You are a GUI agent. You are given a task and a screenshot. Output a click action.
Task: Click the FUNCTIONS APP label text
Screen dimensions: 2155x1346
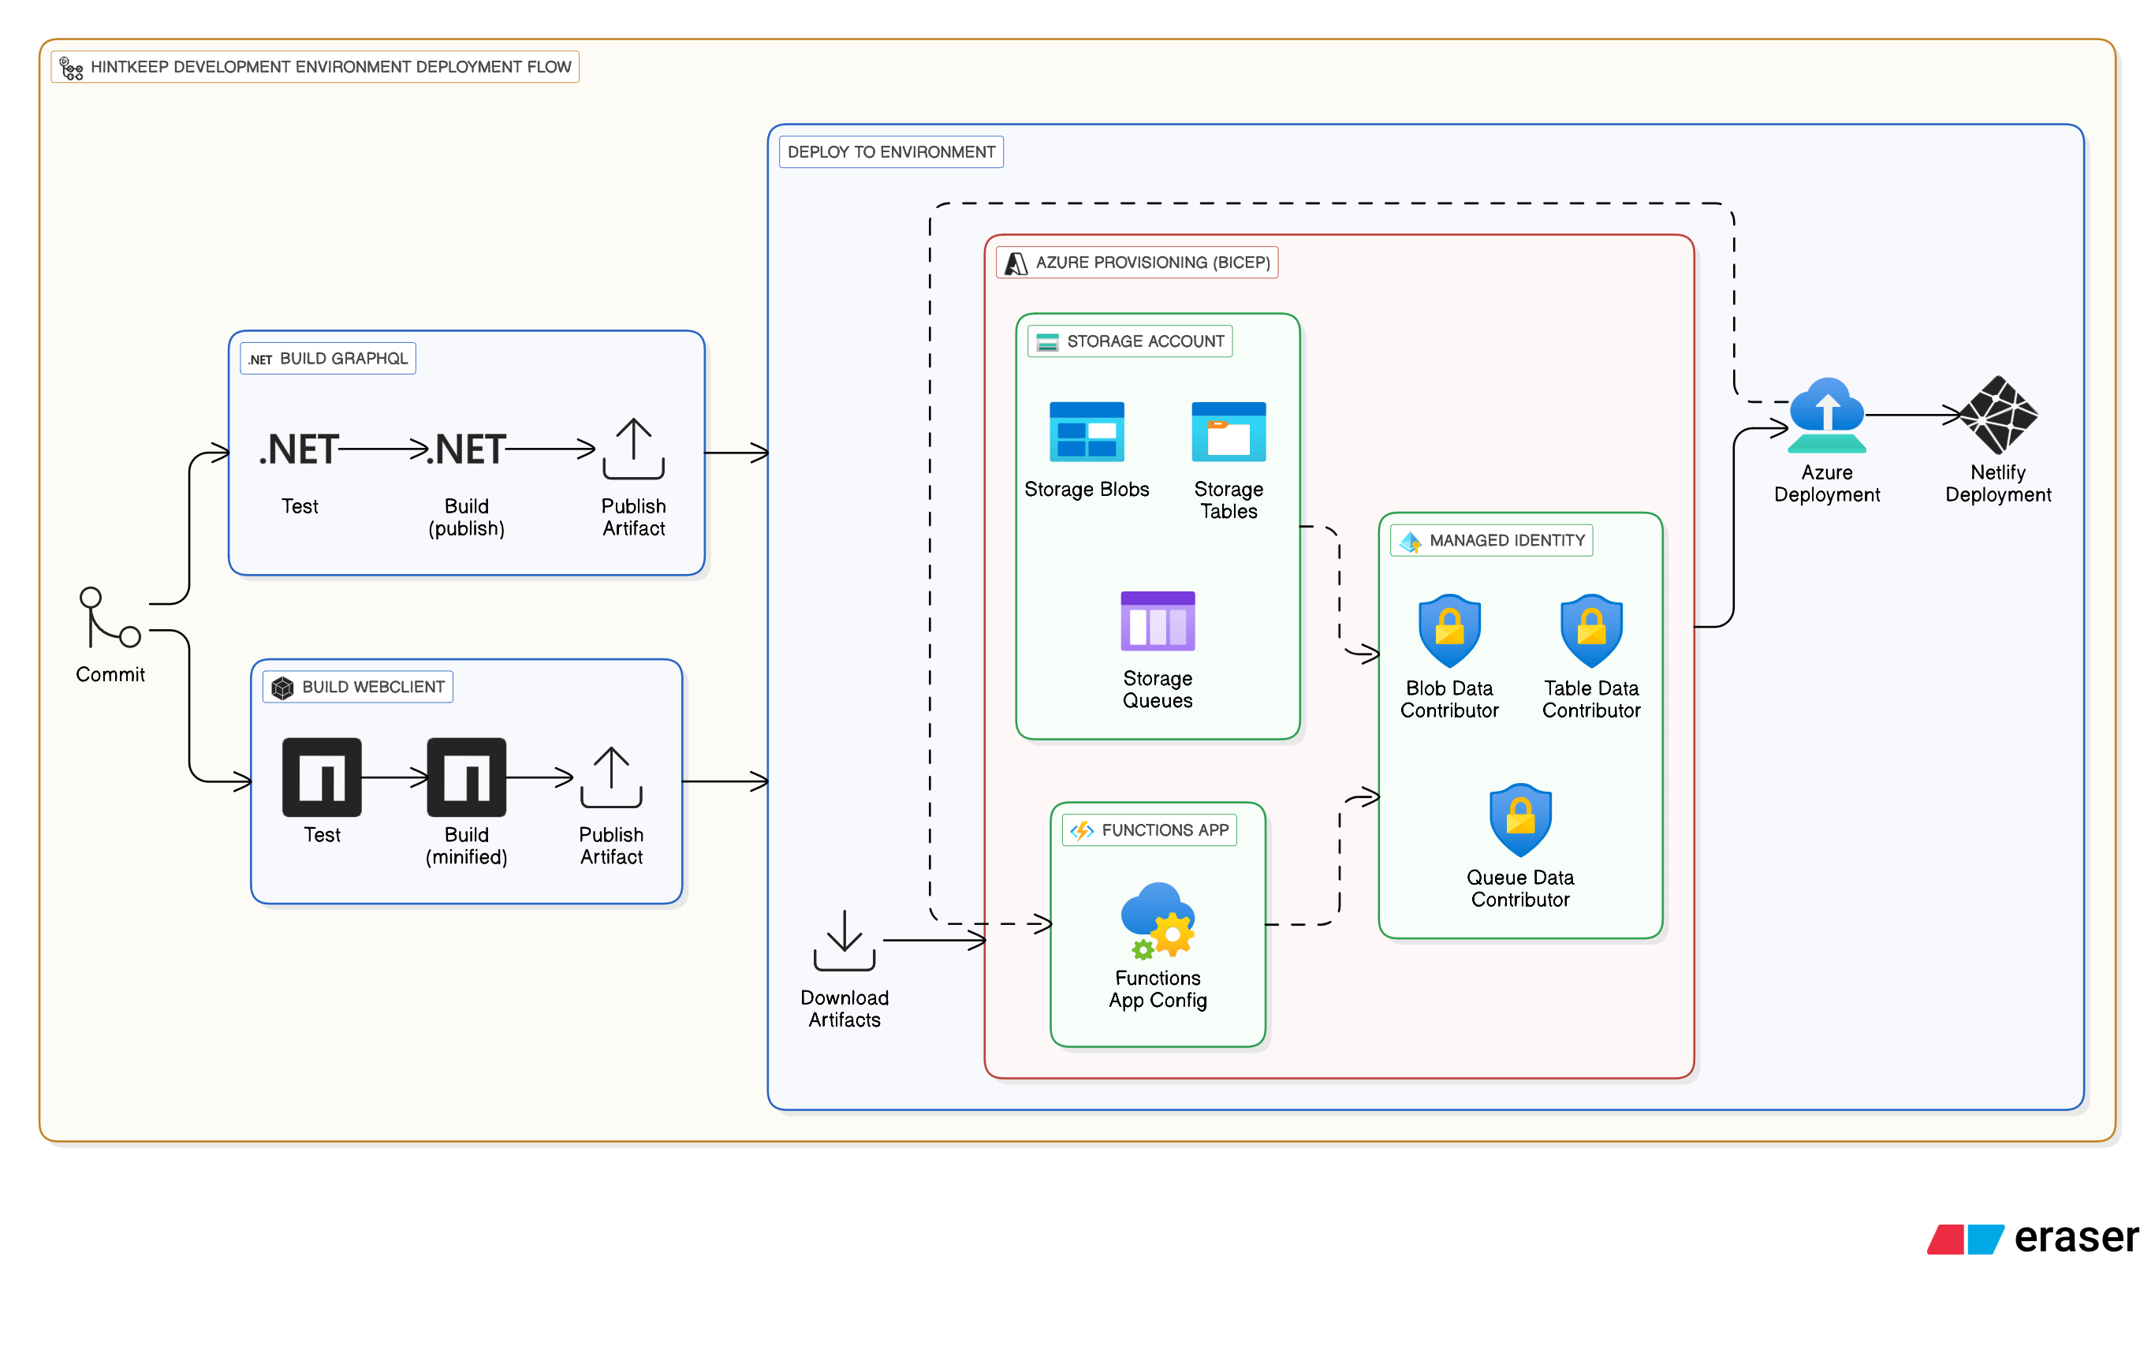click(x=1165, y=830)
